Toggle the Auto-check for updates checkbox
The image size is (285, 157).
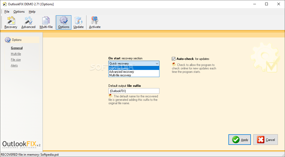[x=174, y=59]
